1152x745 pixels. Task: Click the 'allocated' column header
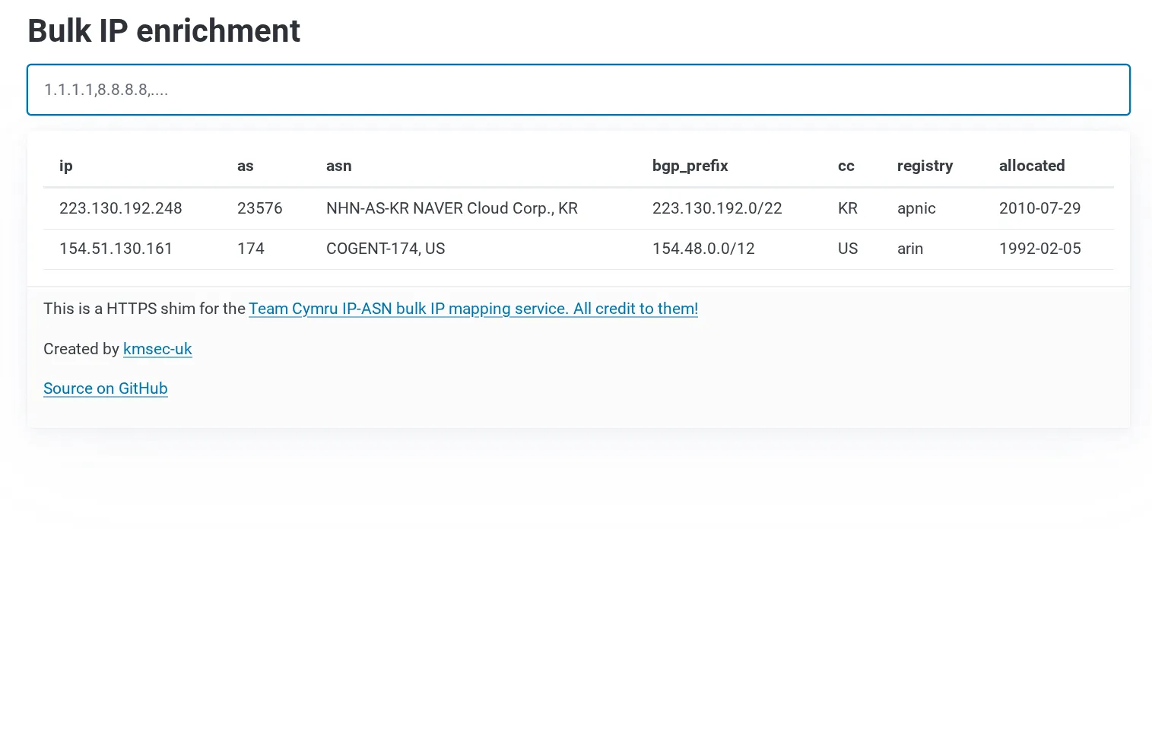[1032, 166]
